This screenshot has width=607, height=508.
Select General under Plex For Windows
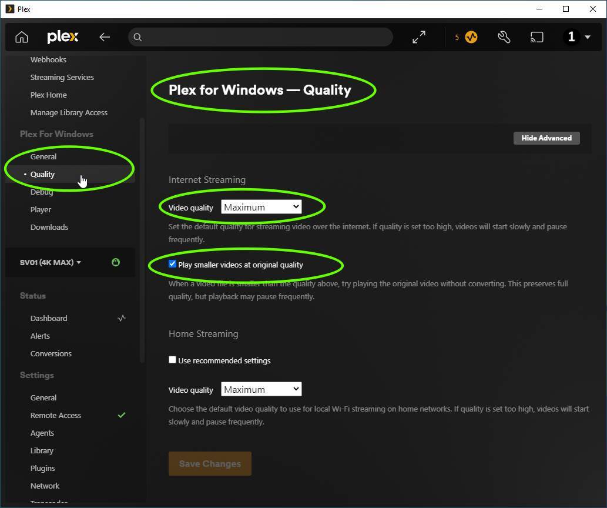tap(43, 156)
